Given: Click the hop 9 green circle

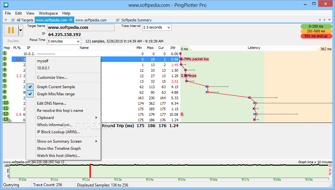Looking at the screenshot, I should [5, 97].
